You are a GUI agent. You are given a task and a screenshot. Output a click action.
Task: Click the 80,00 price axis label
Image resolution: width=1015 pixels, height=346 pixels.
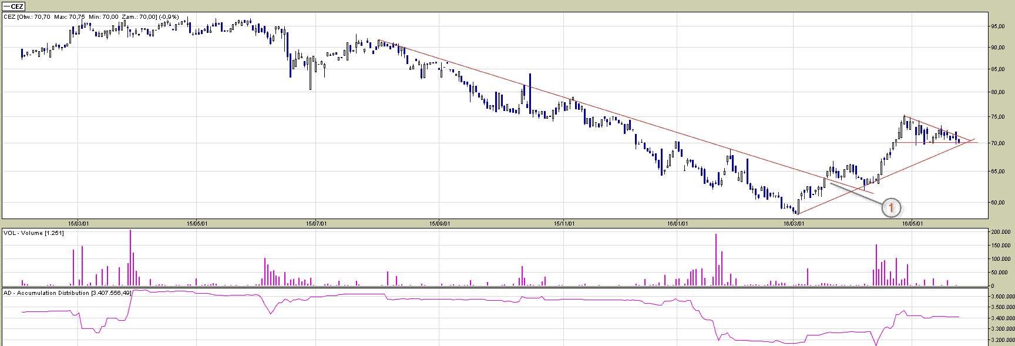[998, 92]
